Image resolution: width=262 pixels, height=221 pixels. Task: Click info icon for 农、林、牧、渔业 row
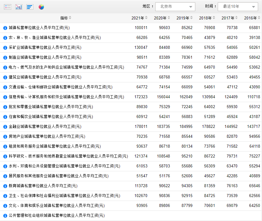(x=5, y=38)
